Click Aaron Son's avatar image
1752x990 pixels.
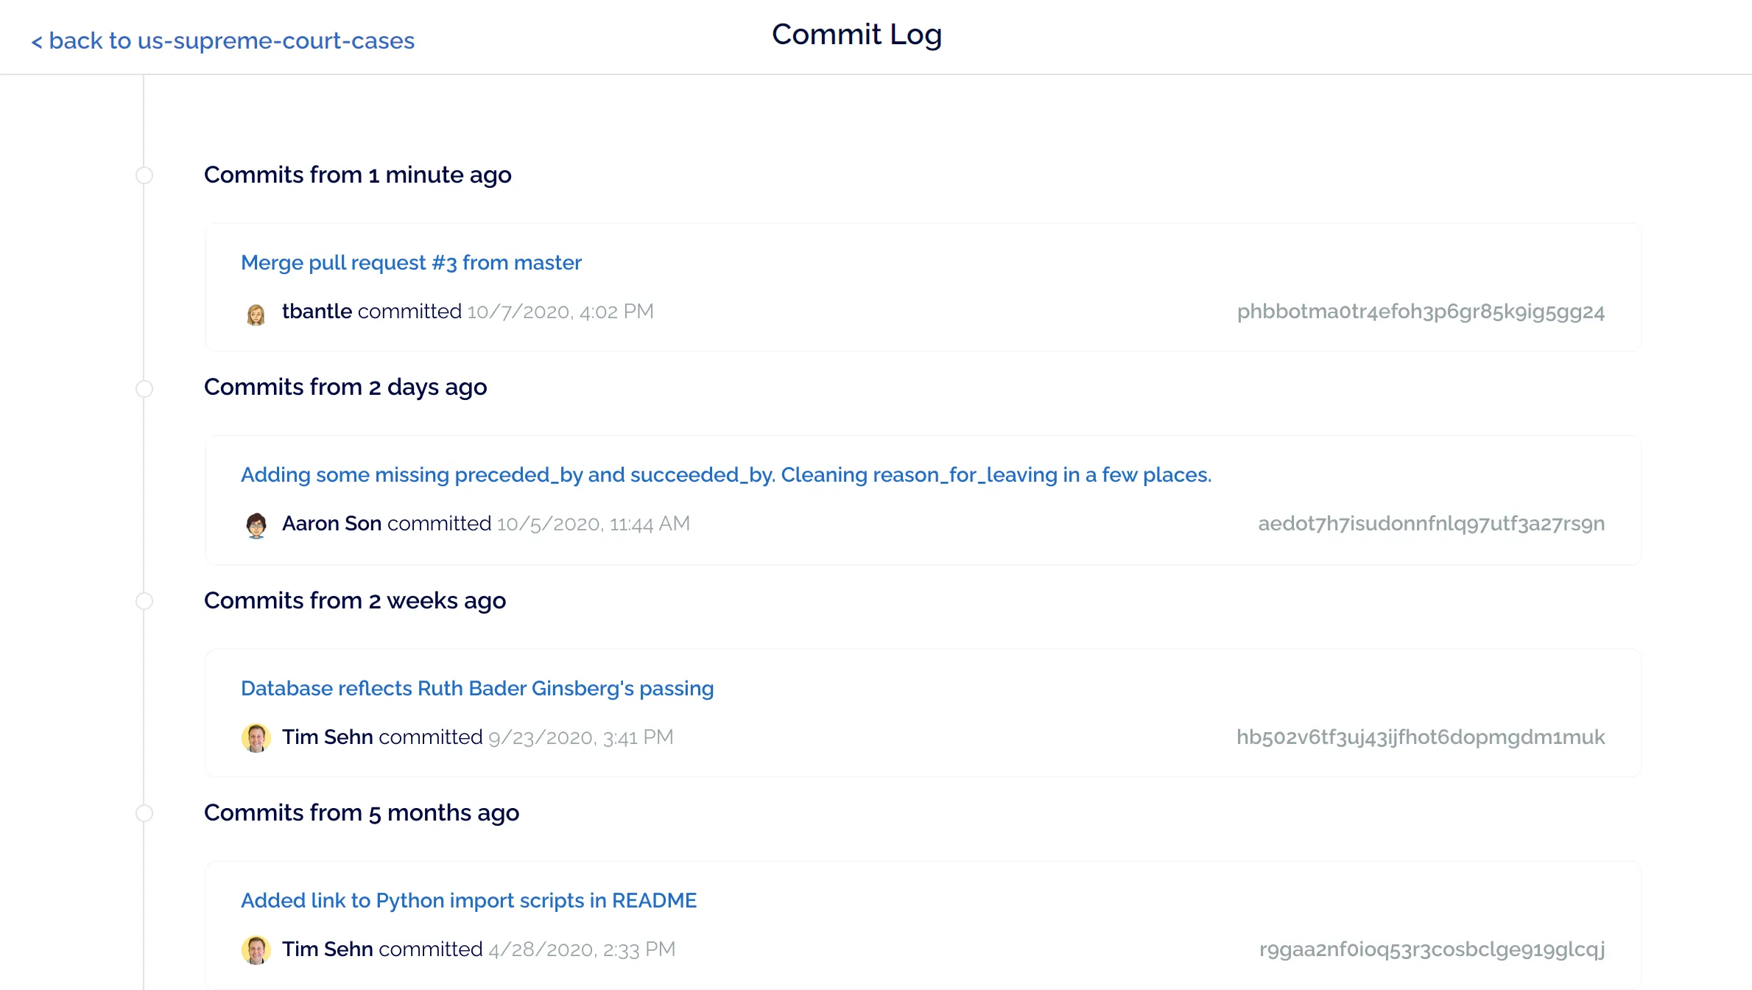[x=256, y=524]
